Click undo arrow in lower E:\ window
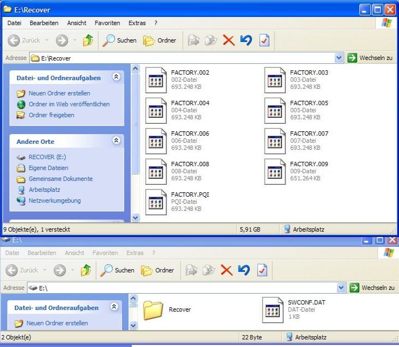The height and width of the screenshot is (347, 399). tap(244, 270)
